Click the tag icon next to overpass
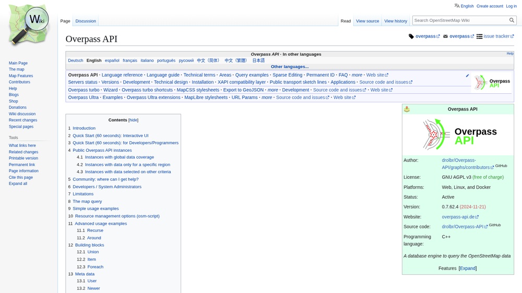The height and width of the screenshot is (293, 522). (x=411, y=36)
